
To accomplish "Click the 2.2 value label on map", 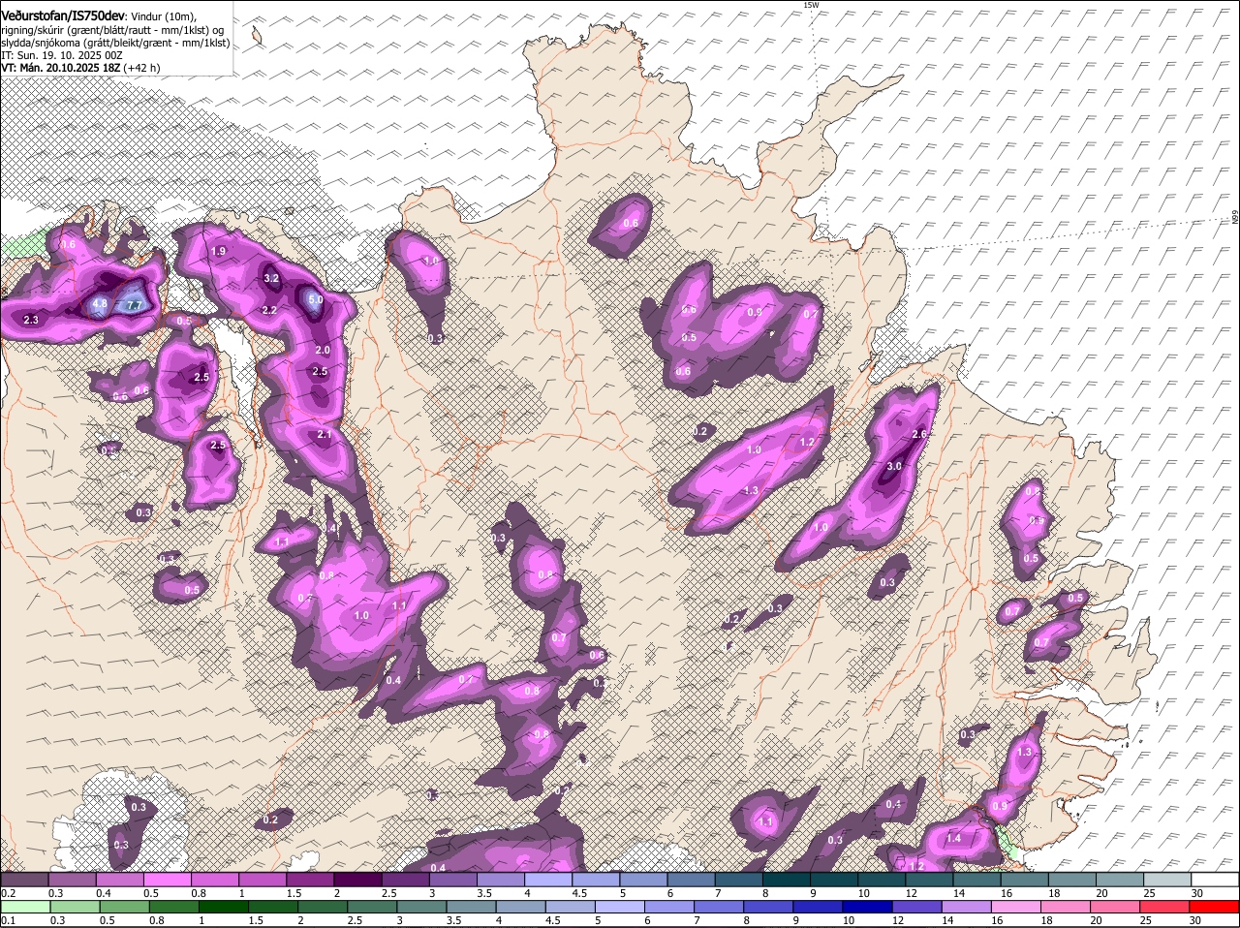I will pyautogui.click(x=269, y=310).
